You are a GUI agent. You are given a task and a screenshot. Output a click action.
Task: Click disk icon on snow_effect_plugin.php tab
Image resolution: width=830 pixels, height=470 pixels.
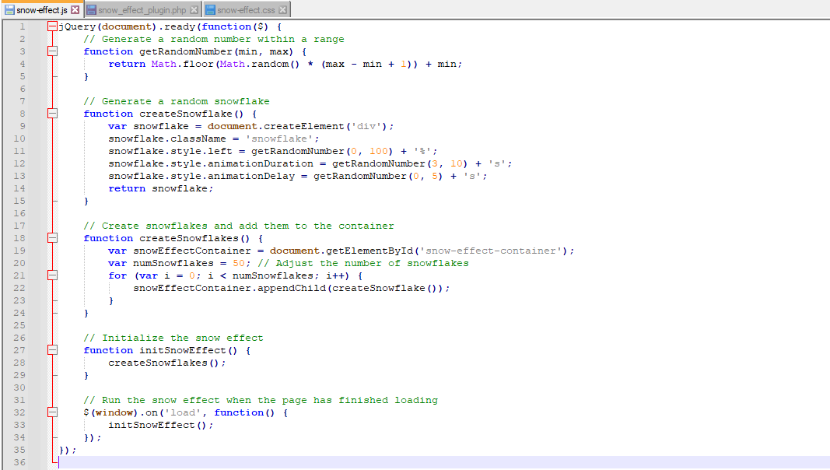coord(92,10)
